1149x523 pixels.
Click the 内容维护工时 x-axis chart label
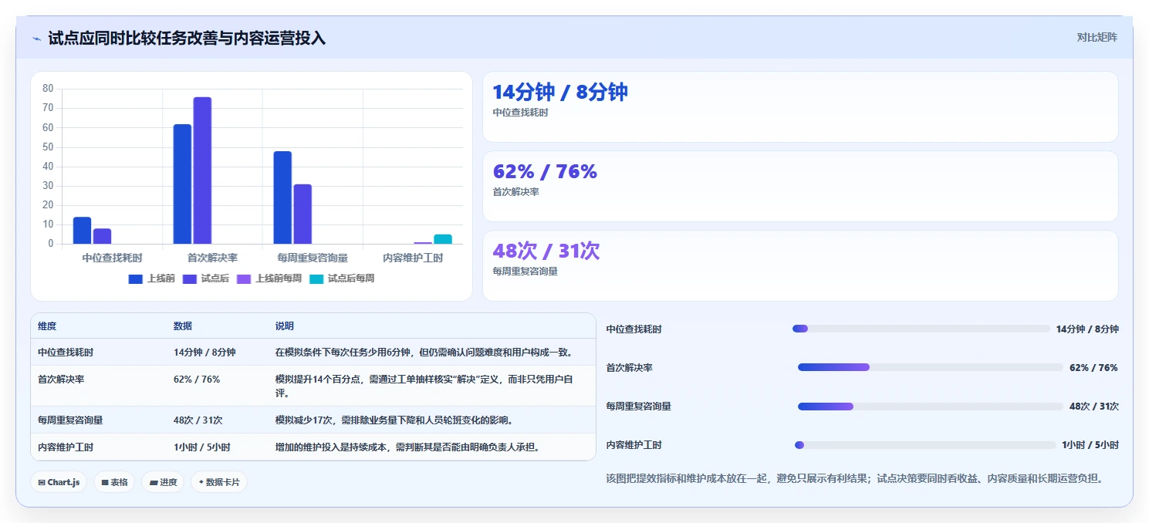click(x=413, y=258)
